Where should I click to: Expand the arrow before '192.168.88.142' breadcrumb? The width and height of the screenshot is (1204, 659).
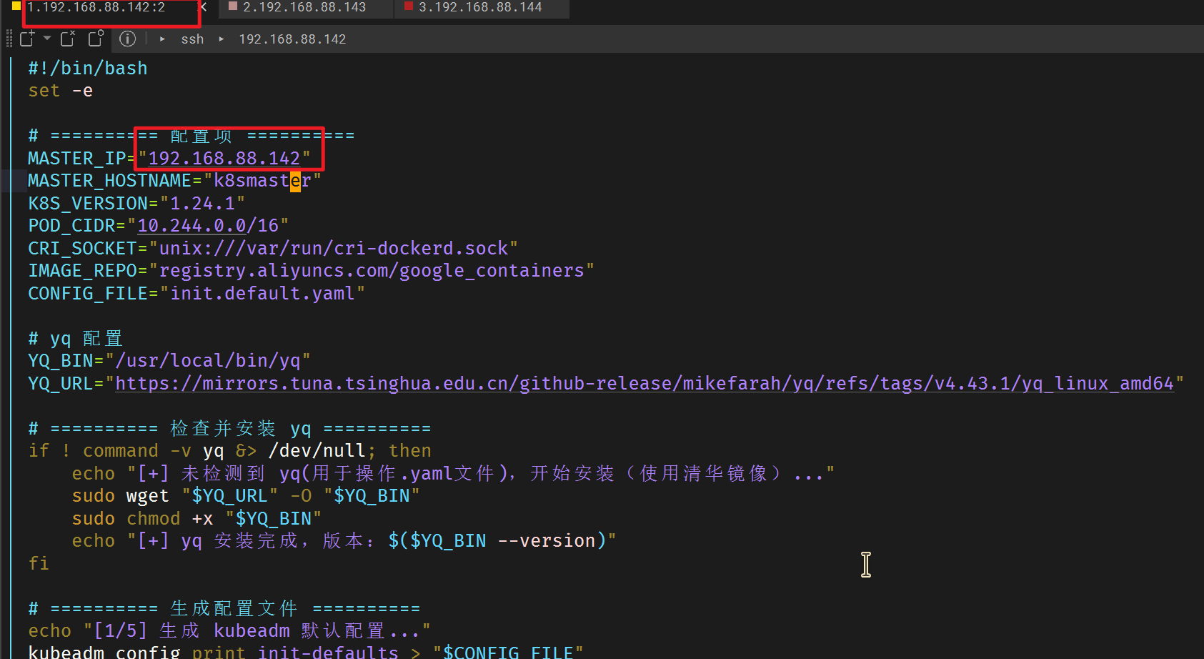[222, 39]
